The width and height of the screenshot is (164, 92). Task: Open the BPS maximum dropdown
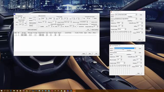(66, 19)
